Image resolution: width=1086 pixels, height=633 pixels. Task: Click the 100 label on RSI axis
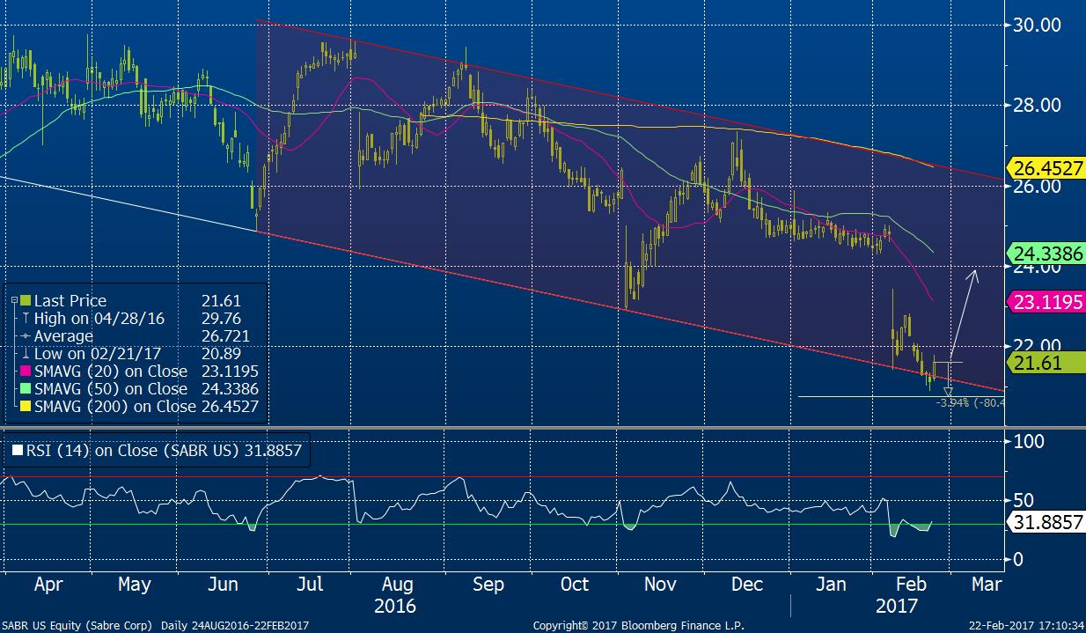click(1027, 441)
